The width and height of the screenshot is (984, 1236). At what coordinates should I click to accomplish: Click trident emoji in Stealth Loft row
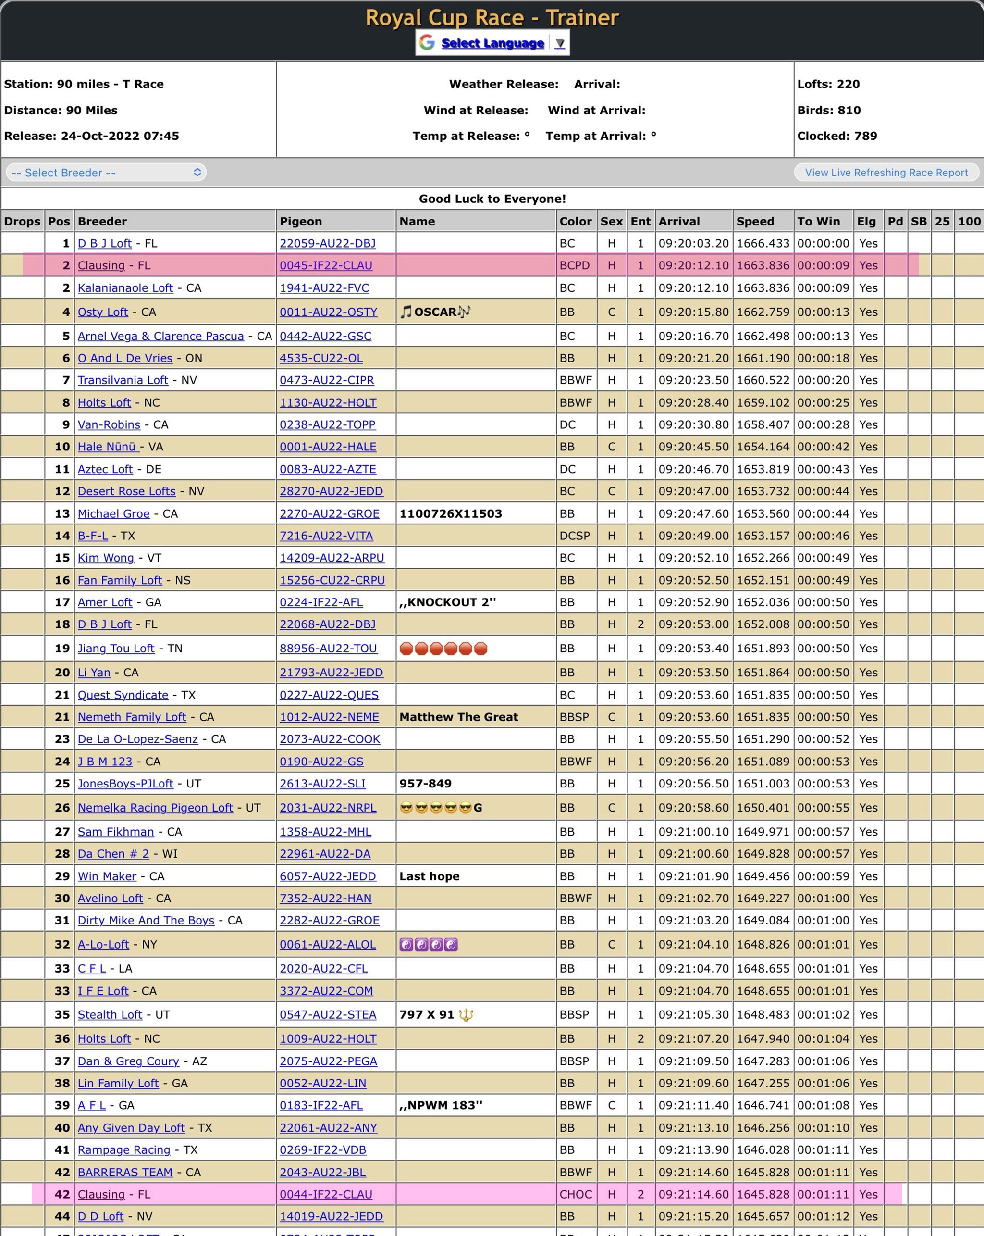coord(466,1015)
